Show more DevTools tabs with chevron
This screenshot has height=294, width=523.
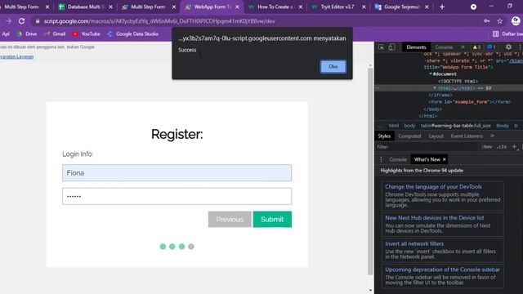point(463,47)
